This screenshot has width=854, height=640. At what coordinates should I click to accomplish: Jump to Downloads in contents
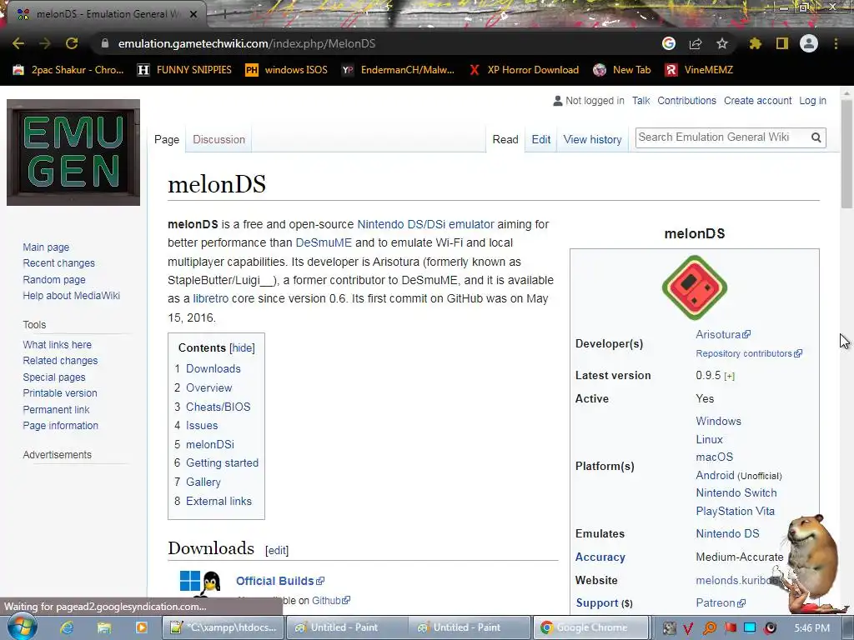pos(213,368)
